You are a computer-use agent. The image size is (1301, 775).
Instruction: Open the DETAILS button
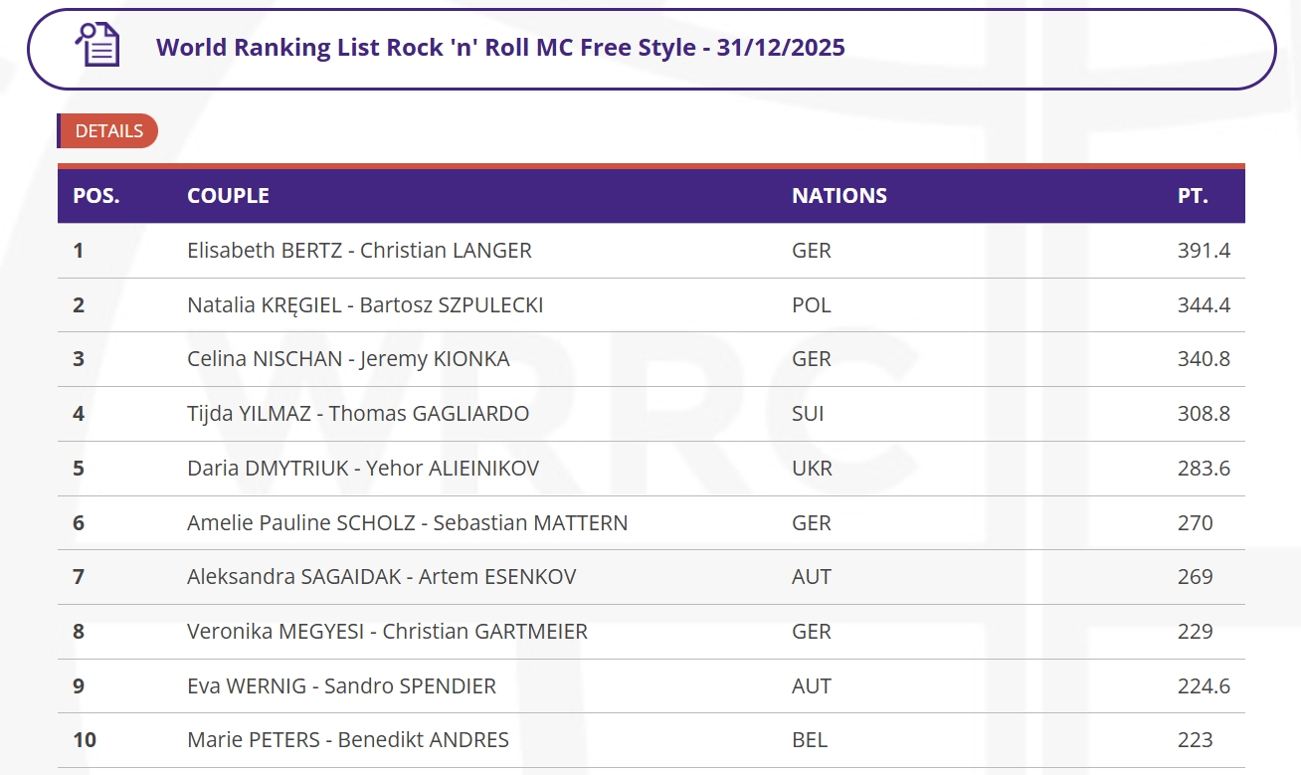108,131
